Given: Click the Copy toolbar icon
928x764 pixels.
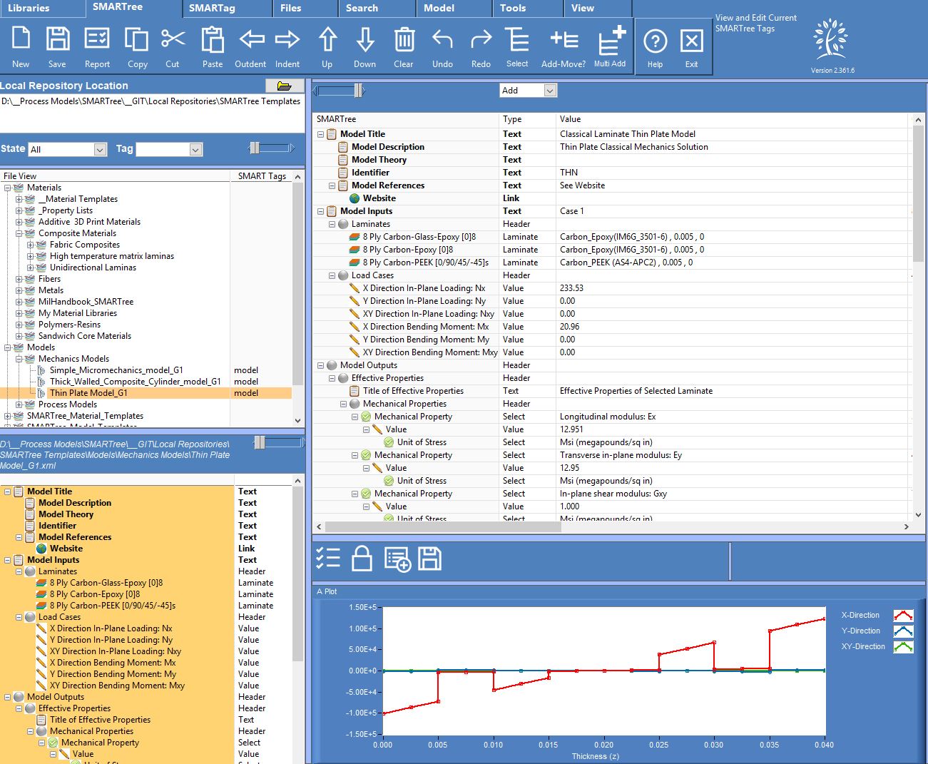Looking at the screenshot, I should [137, 39].
